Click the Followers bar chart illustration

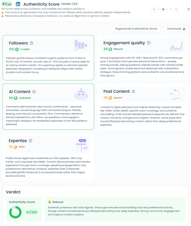(81, 45)
